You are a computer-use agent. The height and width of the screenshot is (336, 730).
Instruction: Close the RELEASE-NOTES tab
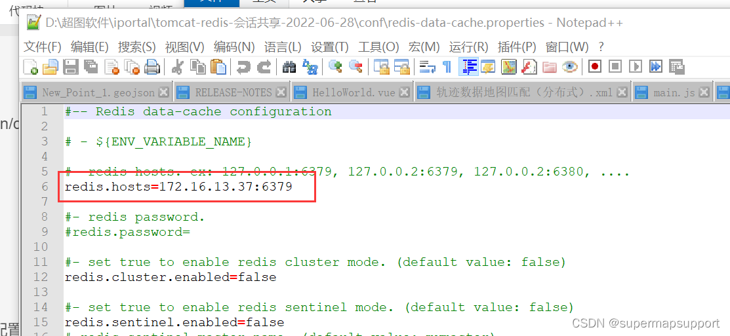pyautogui.click(x=281, y=92)
